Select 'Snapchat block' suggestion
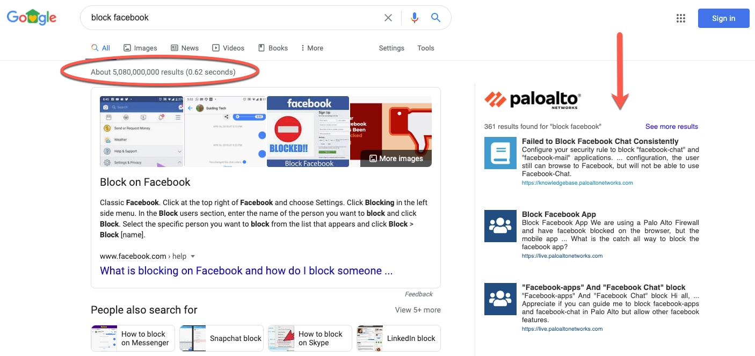The height and width of the screenshot is (356, 755). point(221,338)
